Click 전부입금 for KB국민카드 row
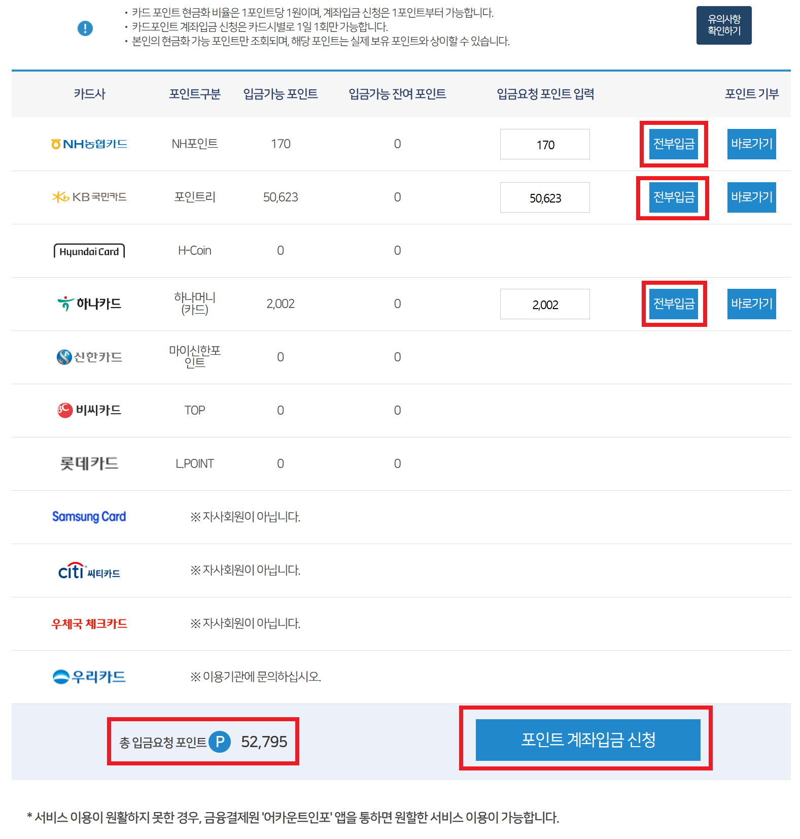 pos(674,197)
